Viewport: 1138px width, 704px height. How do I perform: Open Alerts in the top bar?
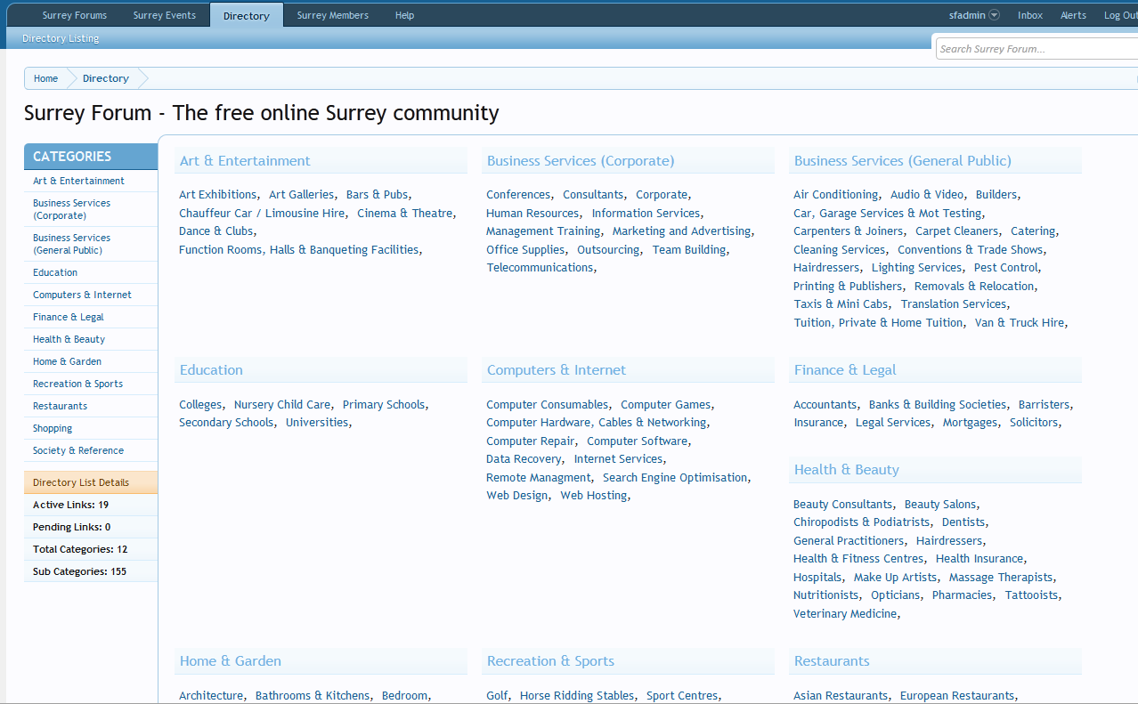pos(1073,15)
